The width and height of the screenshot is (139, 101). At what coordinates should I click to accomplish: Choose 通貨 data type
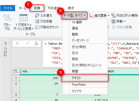pyautogui.click(x=85, y=28)
